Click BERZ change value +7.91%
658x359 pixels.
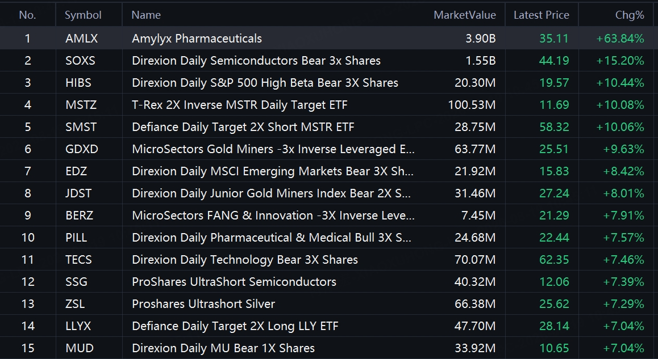click(x=623, y=216)
